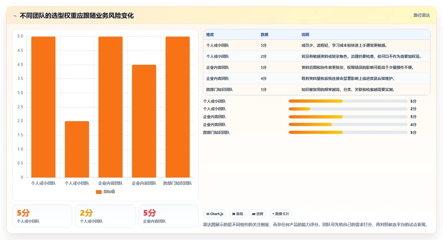Click the 3.5 y-axis tick label
Screen dimensions: 443x240
[x=20, y=79]
